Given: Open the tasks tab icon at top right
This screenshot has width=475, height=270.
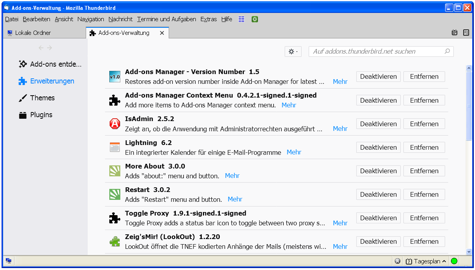Looking at the screenshot, I should (x=466, y=33).
